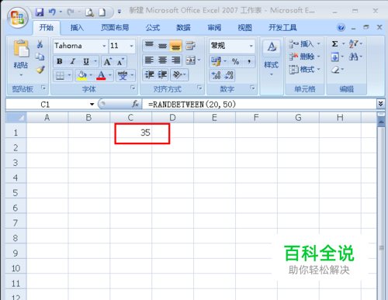Toggle bold formatting

60,61
